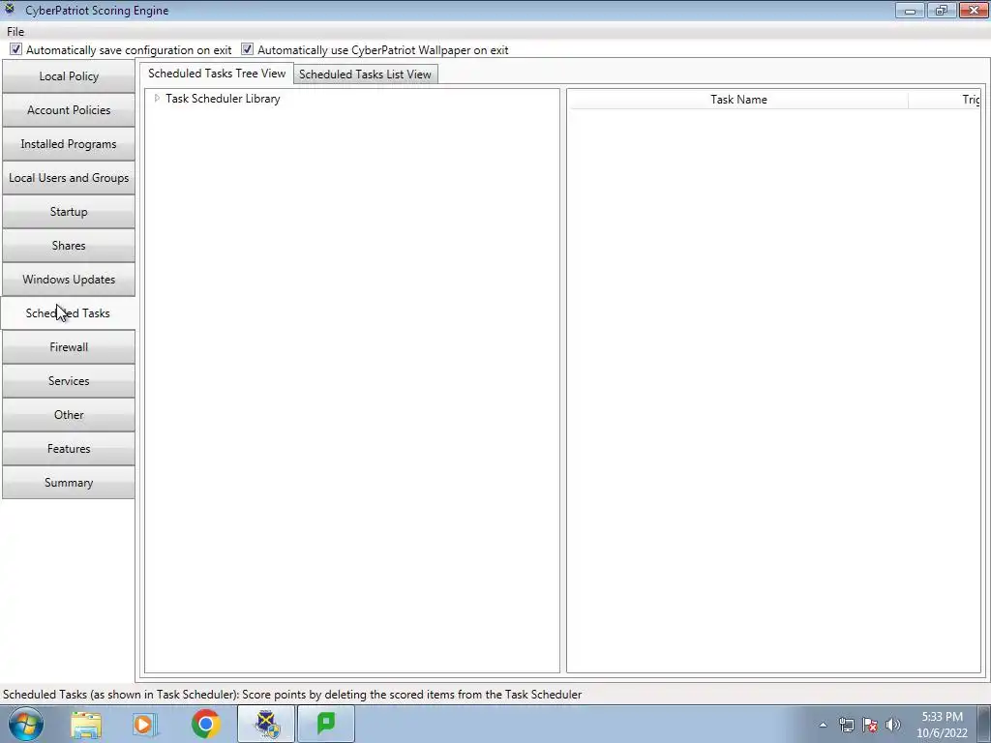Viewport: 991px width, 743px height.
Task: Open Windows Explorer from the taskbar
Action: pyautogui.click(x=86, y=724)
